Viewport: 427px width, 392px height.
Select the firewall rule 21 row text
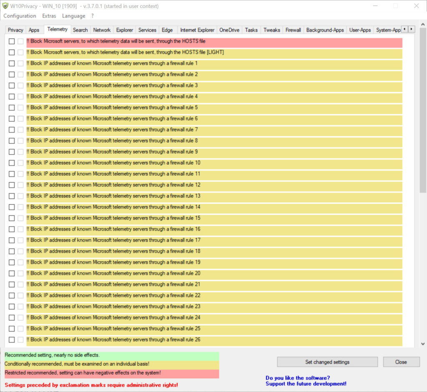pos(113,284)
